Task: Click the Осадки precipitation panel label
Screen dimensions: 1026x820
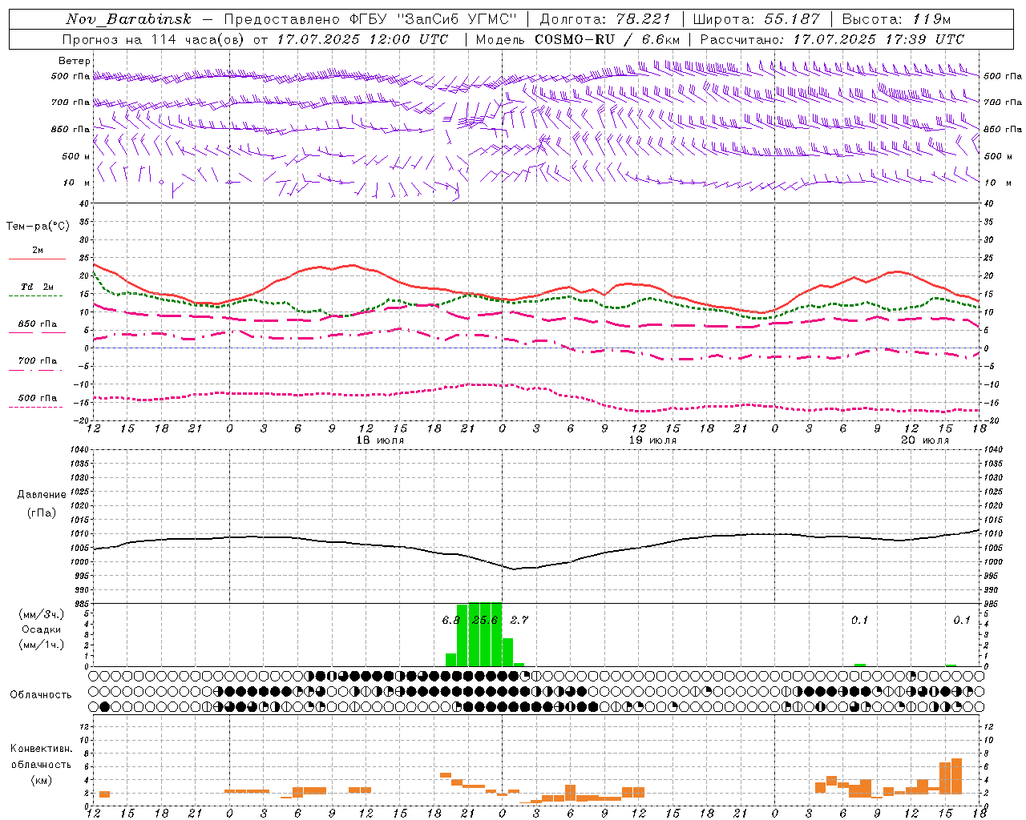Action: click(x=41, y=629)
